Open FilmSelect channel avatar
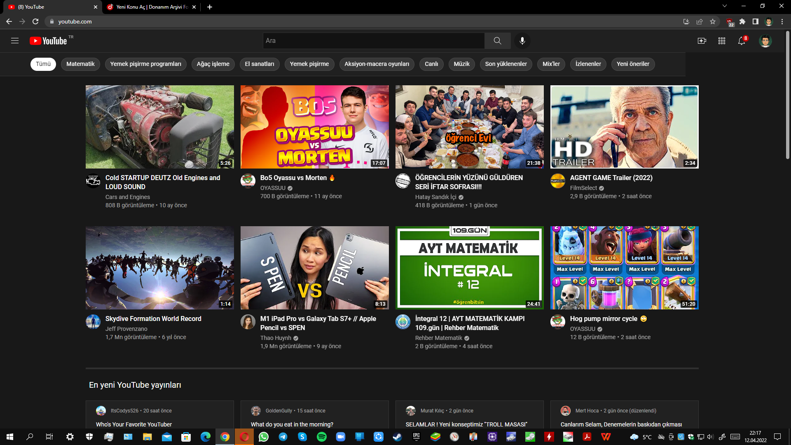 point(558,181)
